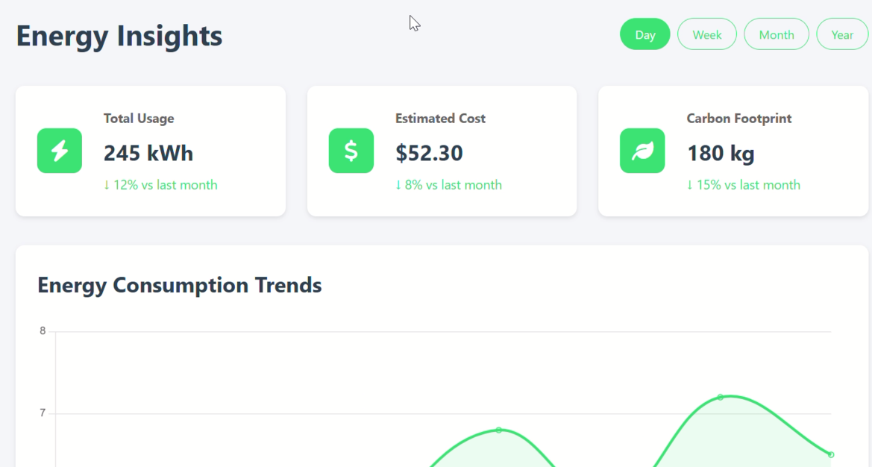Click the $52.30 cost value
Image resolution: width=872 pixels, height=467 pixels.
tap(429, 153)
